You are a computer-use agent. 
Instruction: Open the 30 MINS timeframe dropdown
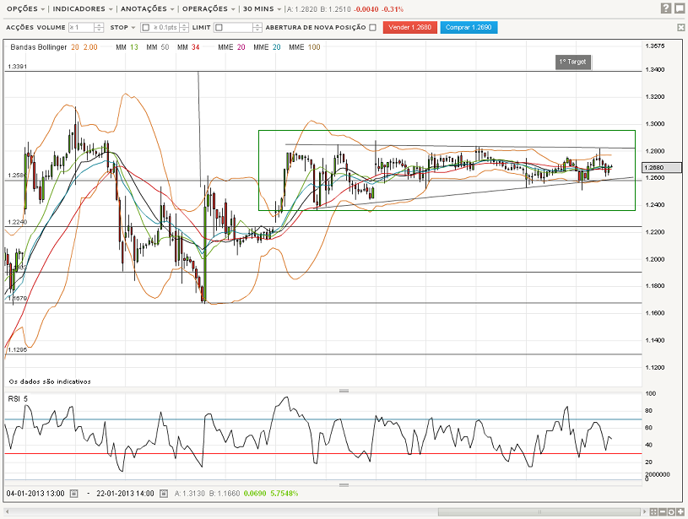[262, 8]
